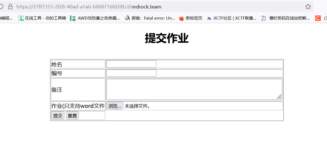This screenshot has height=141, width=327.
Task: Open the 栅栏密码在线加密解密 bookmark
Action: pyautogui.click(x=285, y=18)
